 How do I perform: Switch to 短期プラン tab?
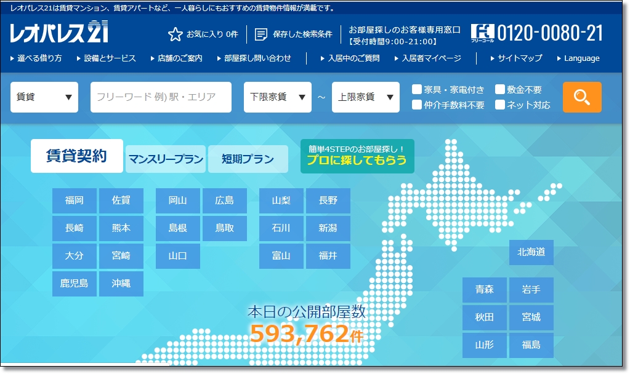(x=248, y=159)
